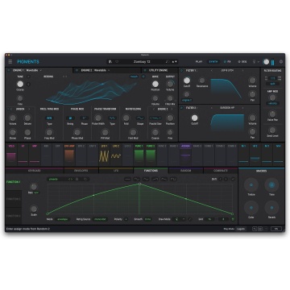Screen dimensions: 290x290
Task: Toggle the wavetable Morph button
Action: [x=134, y=77]
